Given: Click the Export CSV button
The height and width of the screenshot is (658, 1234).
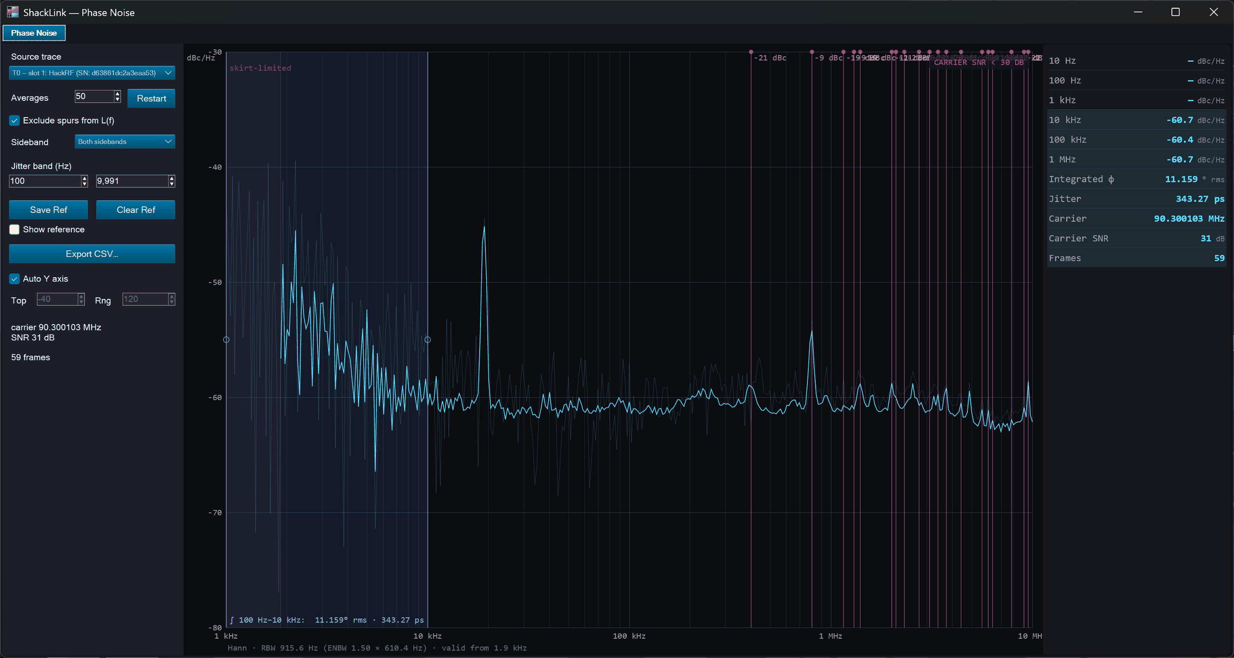Looking at the screenshot, I should click(92, 254).
